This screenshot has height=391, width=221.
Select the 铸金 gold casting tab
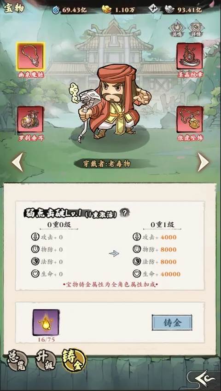[x=74, y=360]
